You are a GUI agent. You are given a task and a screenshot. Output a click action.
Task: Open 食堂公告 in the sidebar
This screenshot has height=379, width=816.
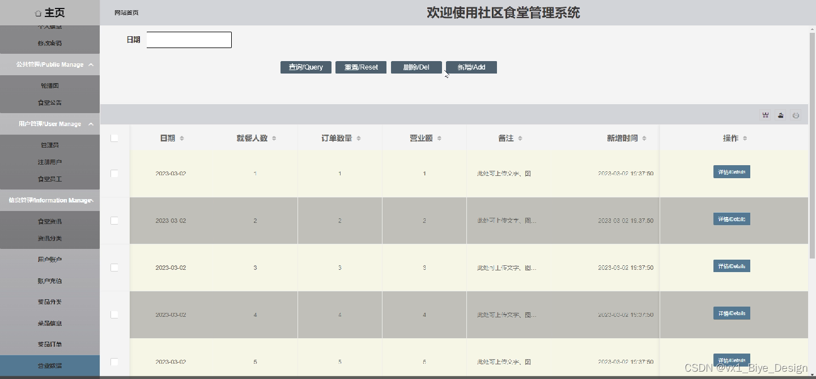point(50,103)
